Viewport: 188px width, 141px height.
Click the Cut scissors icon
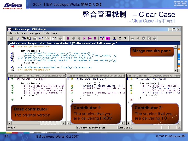point(18,38)
